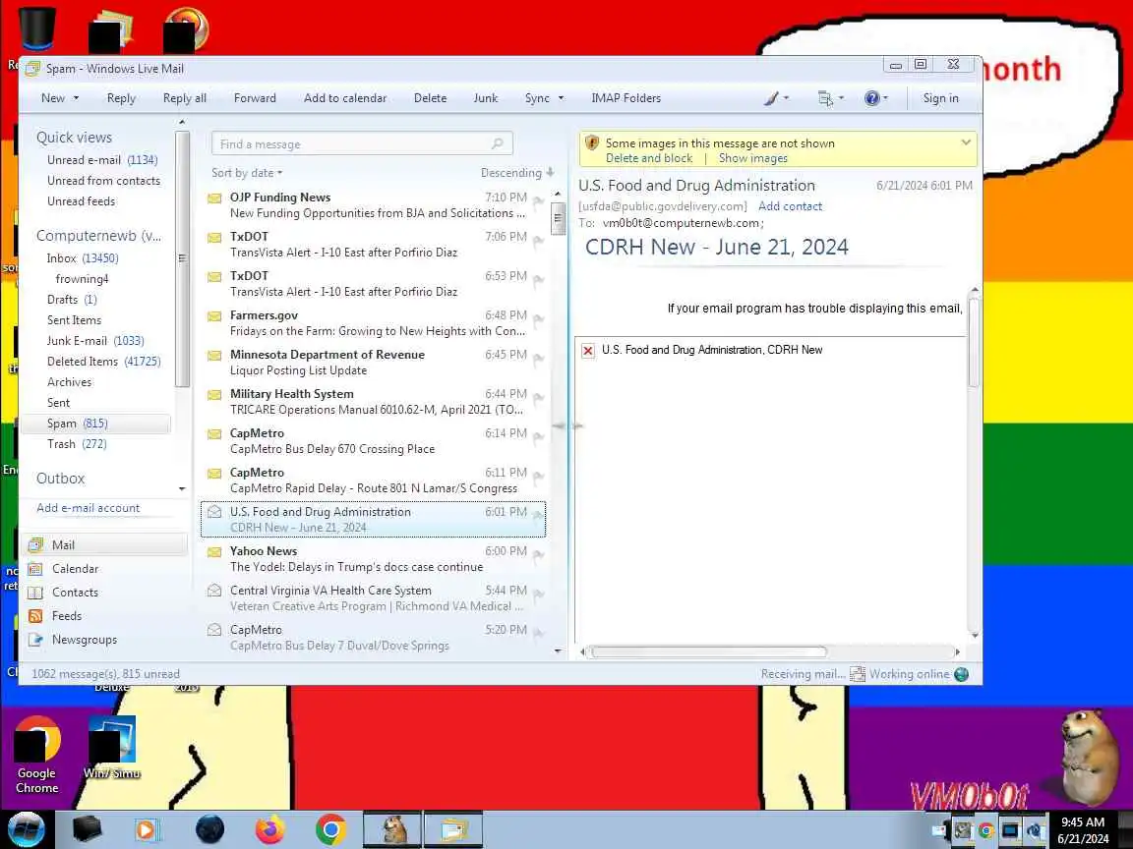The width and height of the screenshot is (1133, 849).
Task: Open the Menus icon in toolbar
Action: 825,98
